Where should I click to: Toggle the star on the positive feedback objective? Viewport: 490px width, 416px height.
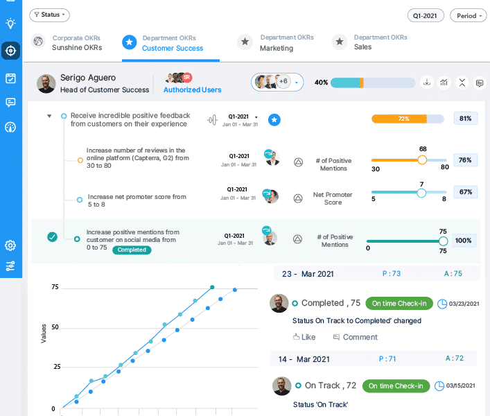(274, 119)
